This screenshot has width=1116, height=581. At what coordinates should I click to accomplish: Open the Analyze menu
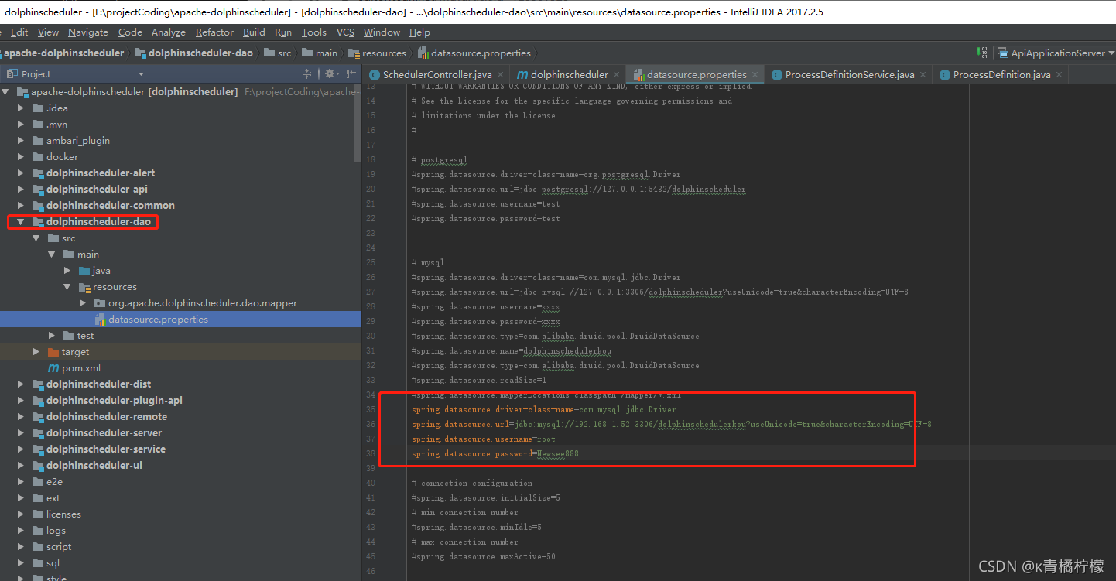pos(169,32)
